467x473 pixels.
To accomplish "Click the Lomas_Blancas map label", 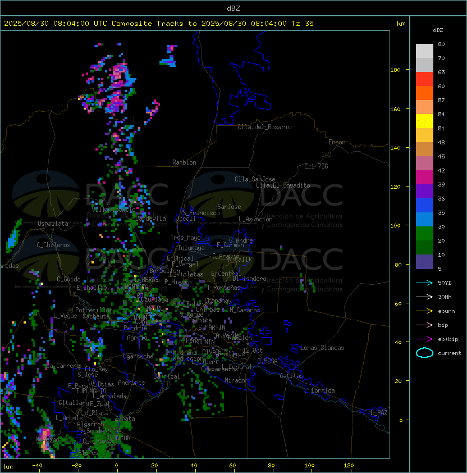I will tap(322, 348).
